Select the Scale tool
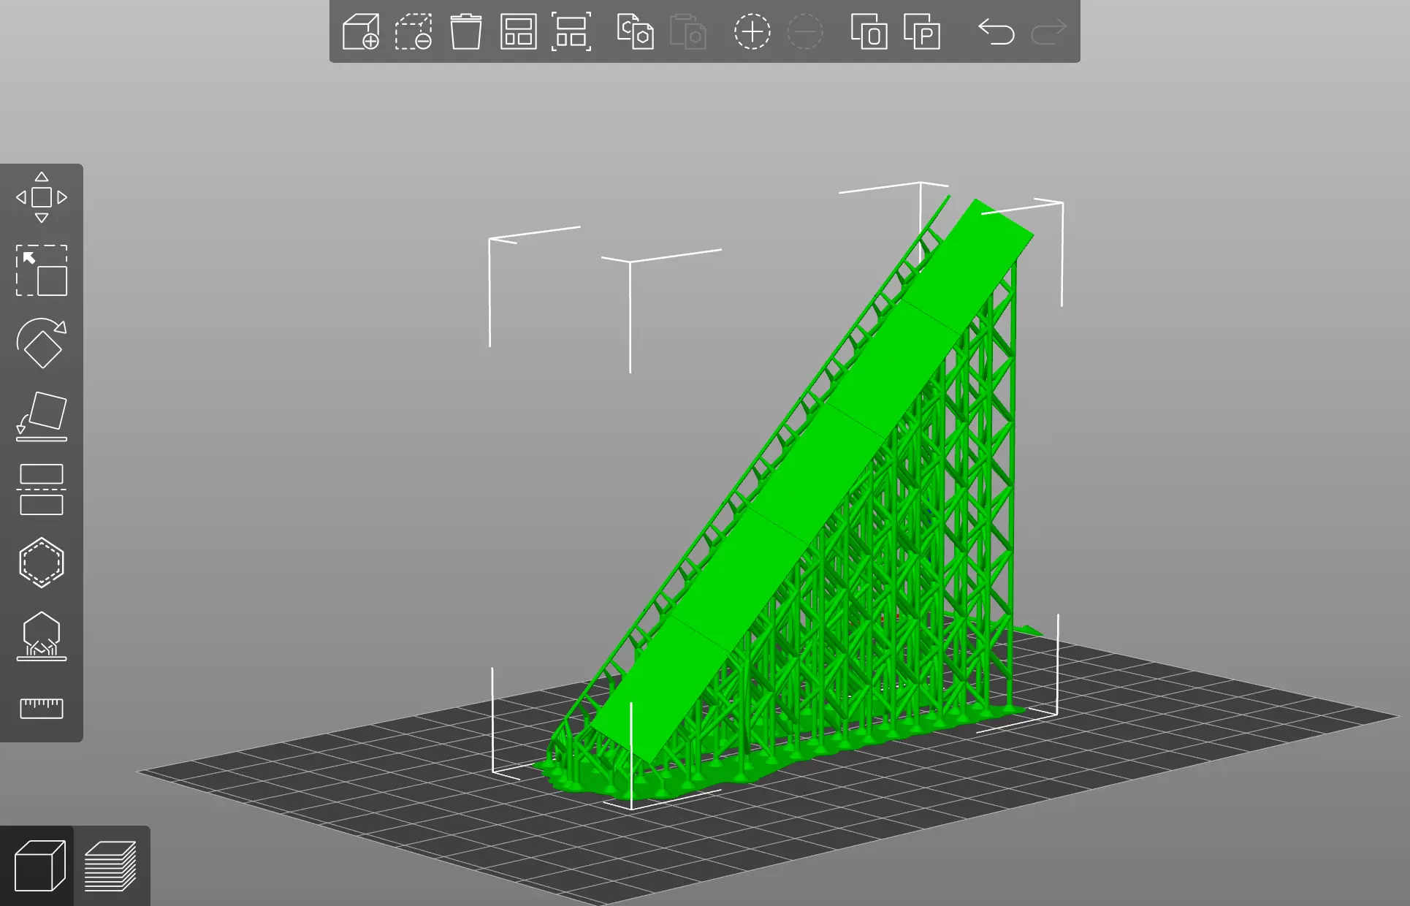 point(42,270)
